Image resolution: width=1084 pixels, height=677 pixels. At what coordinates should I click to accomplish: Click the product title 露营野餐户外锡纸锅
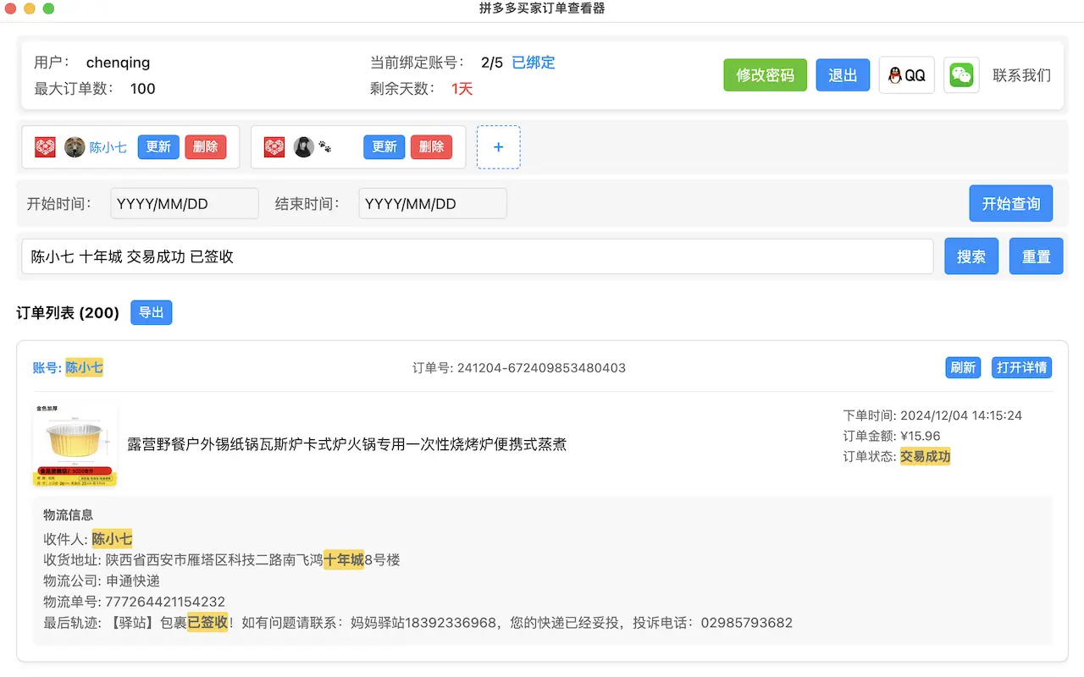pos(346,444)
